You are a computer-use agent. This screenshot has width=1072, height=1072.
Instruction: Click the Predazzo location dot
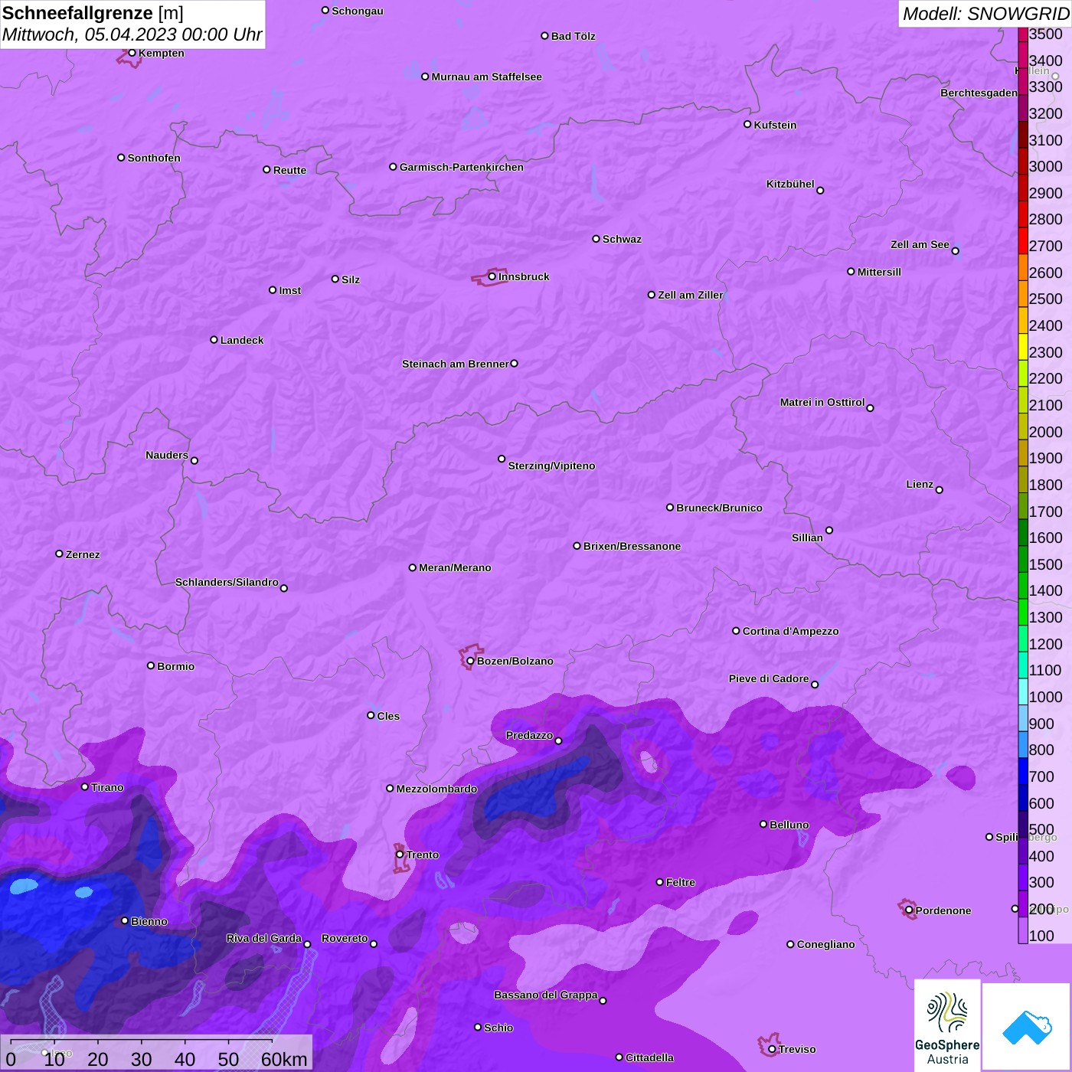pos(558,740)
